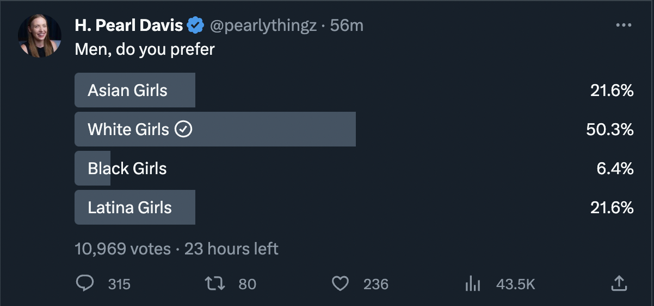Choose the White Girls poll bar
This screenshot has width=654, height=306.
click(354, 129)
